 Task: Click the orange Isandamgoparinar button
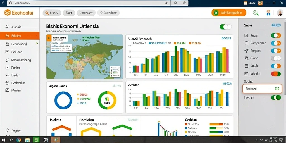(x=229, y=13)
